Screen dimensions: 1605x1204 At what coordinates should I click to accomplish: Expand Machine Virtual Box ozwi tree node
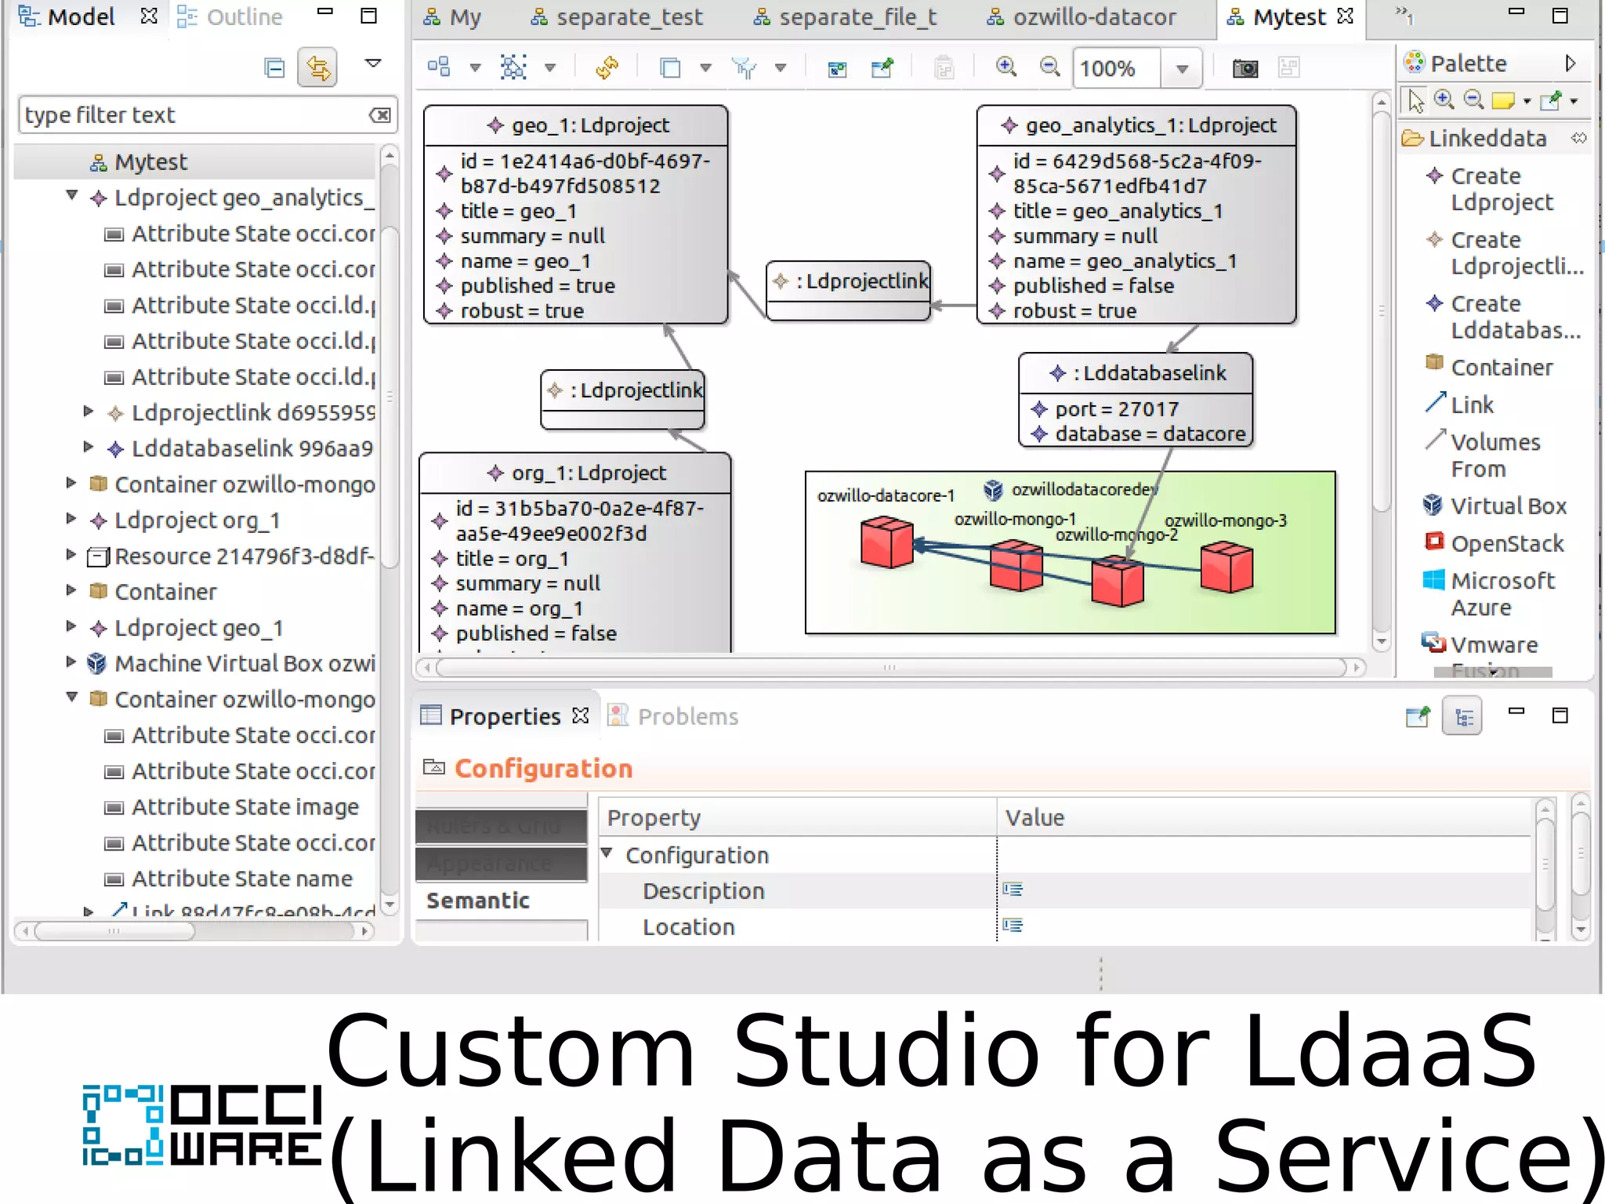tap(71, 662)
